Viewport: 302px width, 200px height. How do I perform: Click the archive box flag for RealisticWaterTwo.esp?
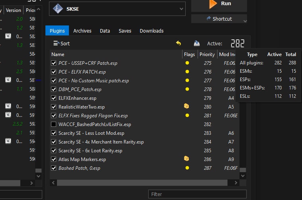coord(186,106)
